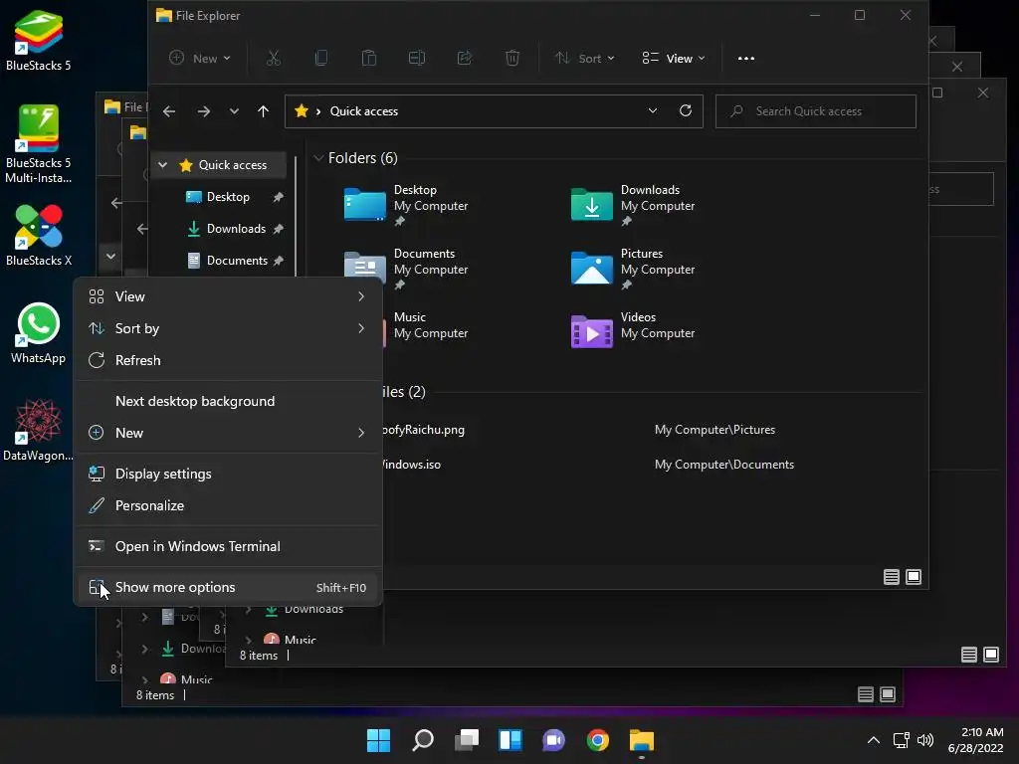Open the Music folder tile
Viewport: 1019px width, 764px height.
click(424, 325)
